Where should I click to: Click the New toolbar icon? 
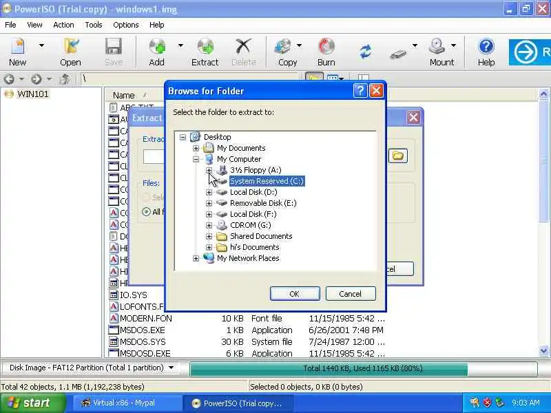[x=18, y=52]
